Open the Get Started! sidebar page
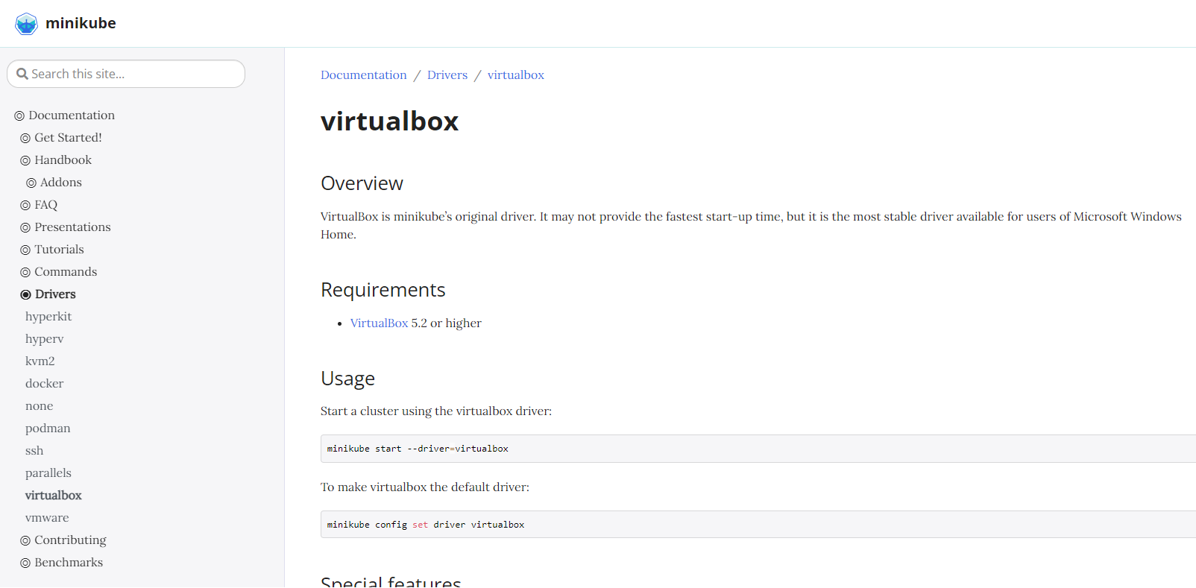Image resolution: width=1196 pixels, height=588 pixels. point(68,138)
